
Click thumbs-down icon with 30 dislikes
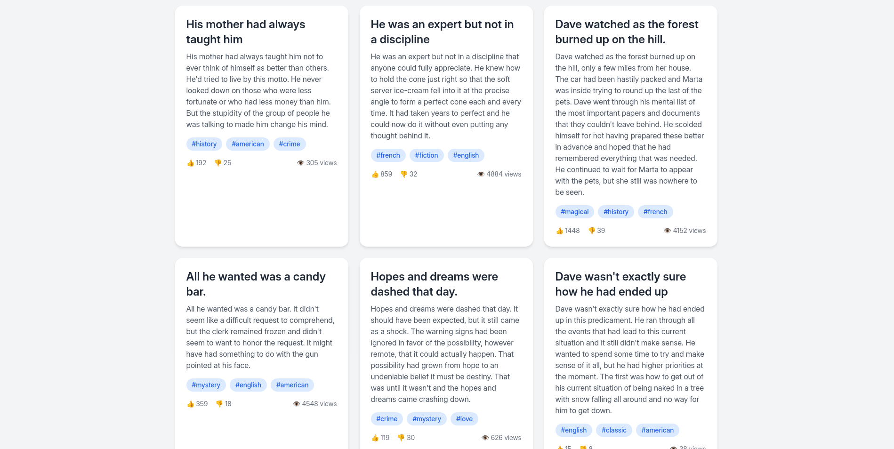[401, 438]
